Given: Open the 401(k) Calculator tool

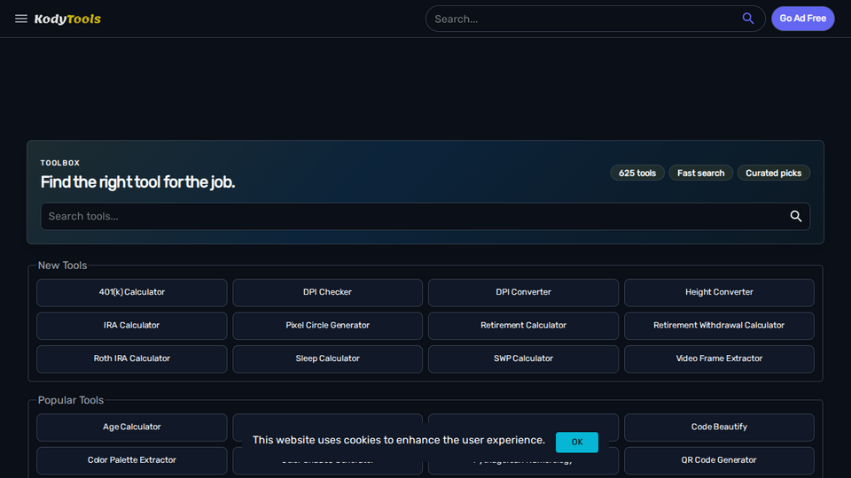Looking at the screenshot, I should [132, 292].
